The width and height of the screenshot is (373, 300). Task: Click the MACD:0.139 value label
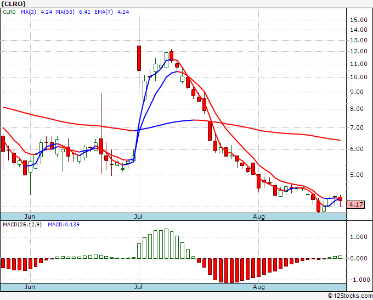click(64, 225)
